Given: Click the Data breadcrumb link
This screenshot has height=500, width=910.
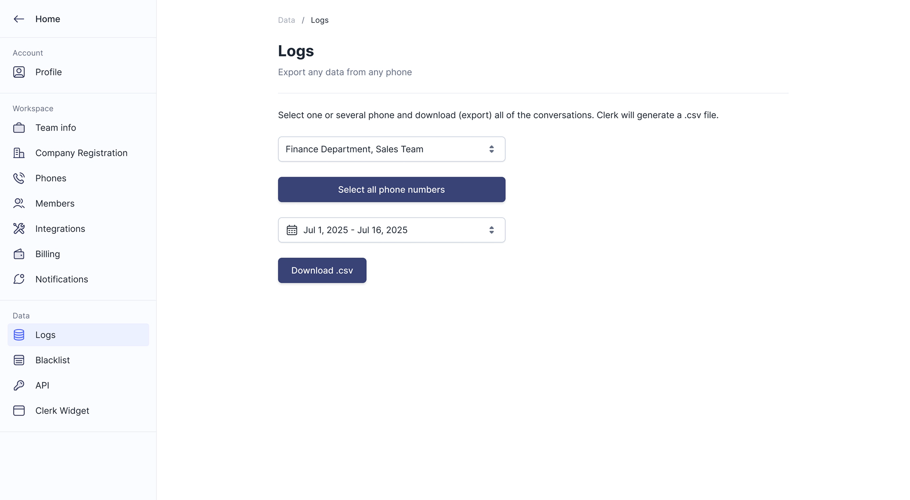Looking at the screenshot, I should [286, 20].
